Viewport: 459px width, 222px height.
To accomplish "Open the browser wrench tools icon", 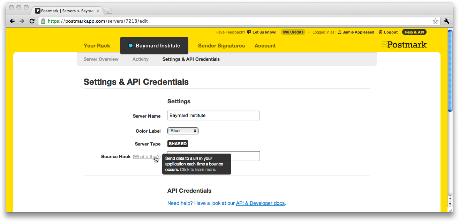I will (x=447, y=21).
